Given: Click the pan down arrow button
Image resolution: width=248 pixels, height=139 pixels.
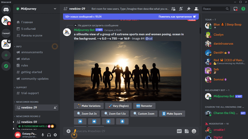Looking at the screenshot, I should coord(122,121).
